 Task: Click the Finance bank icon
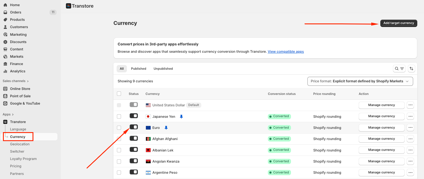coord(5,64)
